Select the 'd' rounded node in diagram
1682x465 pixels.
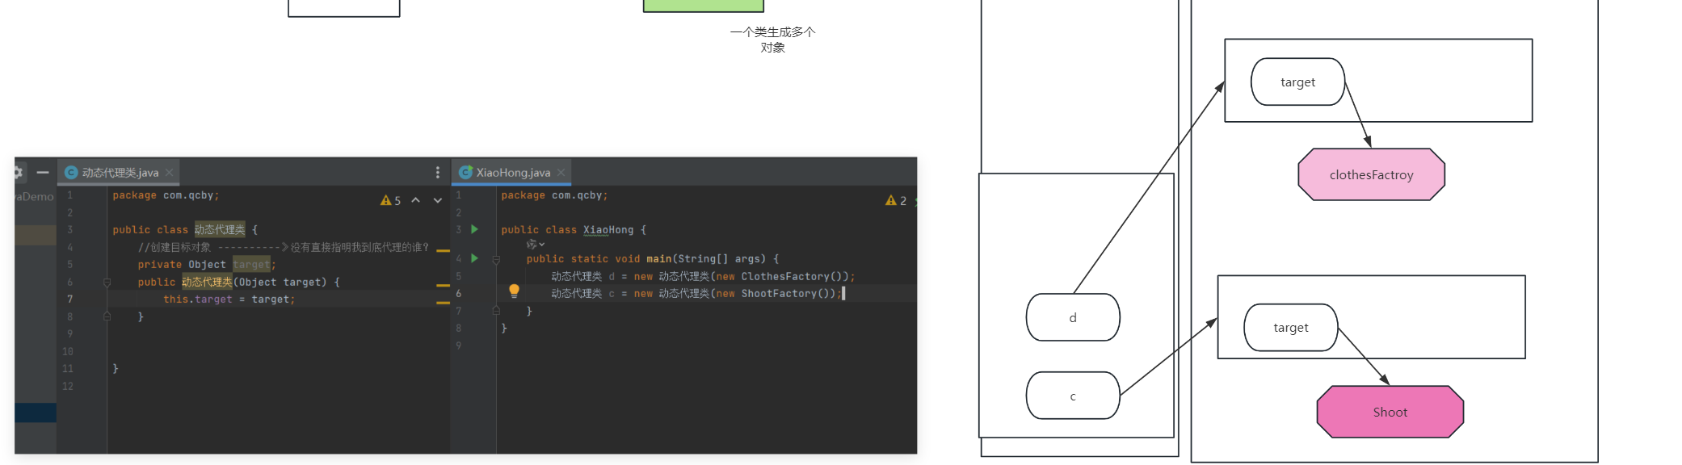pos(1073,317)
